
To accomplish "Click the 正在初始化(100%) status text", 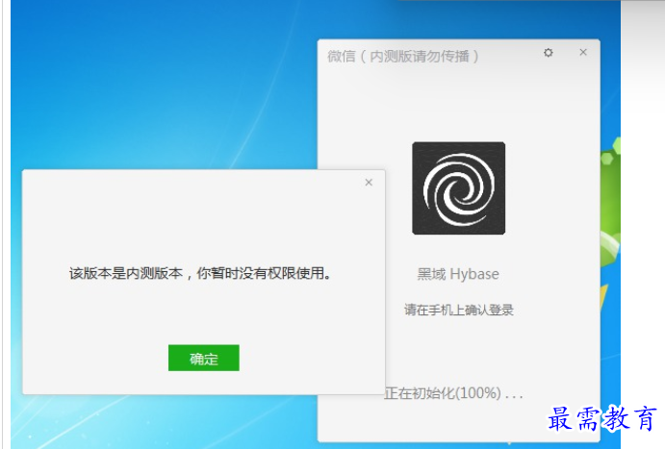I will pyautogui.click(x=453, y=393).
